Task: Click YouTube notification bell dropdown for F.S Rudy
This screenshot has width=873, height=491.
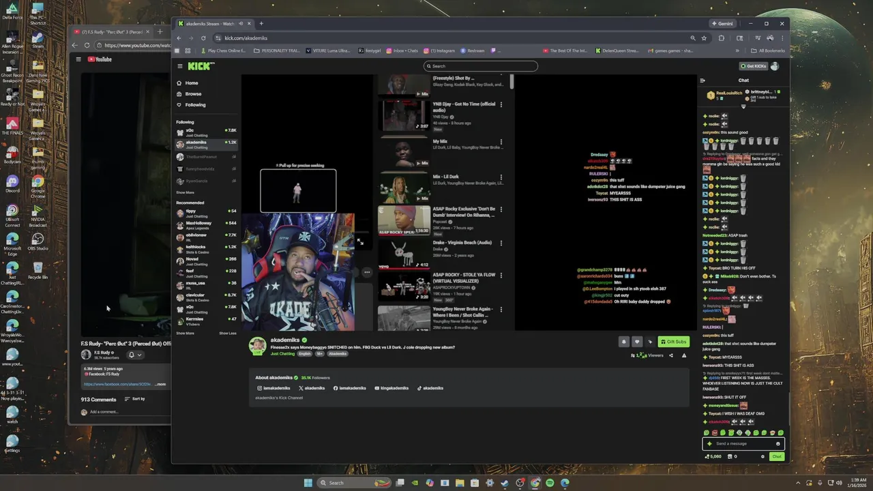Action: coord(134,355)
